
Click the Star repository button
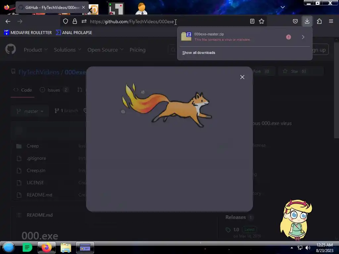pos(301,71)
